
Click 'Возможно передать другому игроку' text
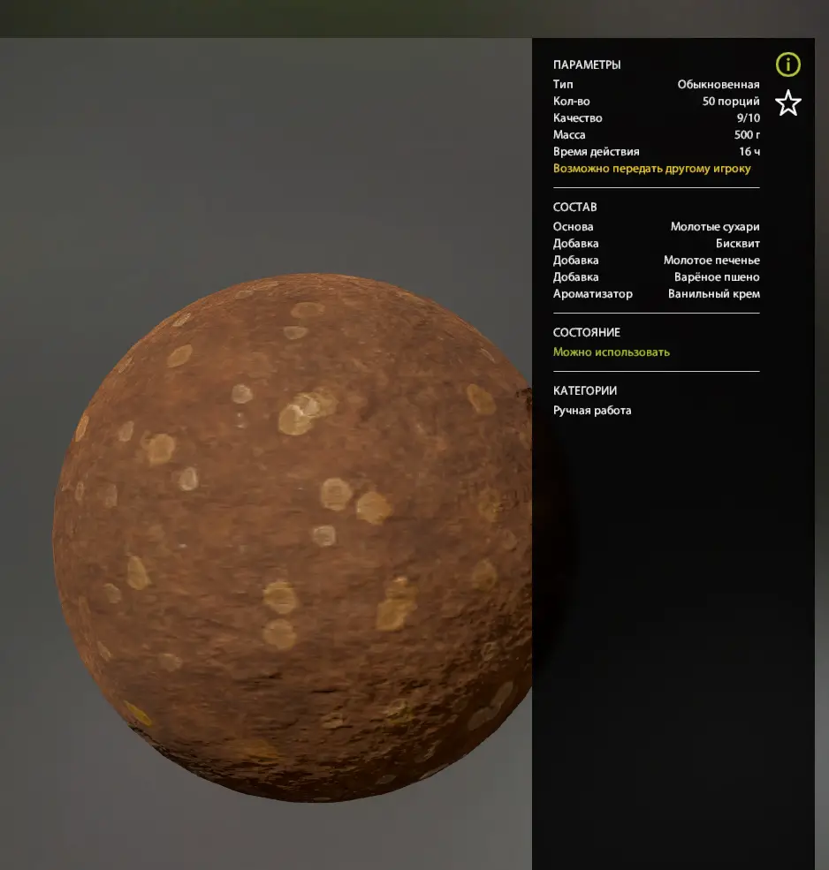tap(651, 169)
